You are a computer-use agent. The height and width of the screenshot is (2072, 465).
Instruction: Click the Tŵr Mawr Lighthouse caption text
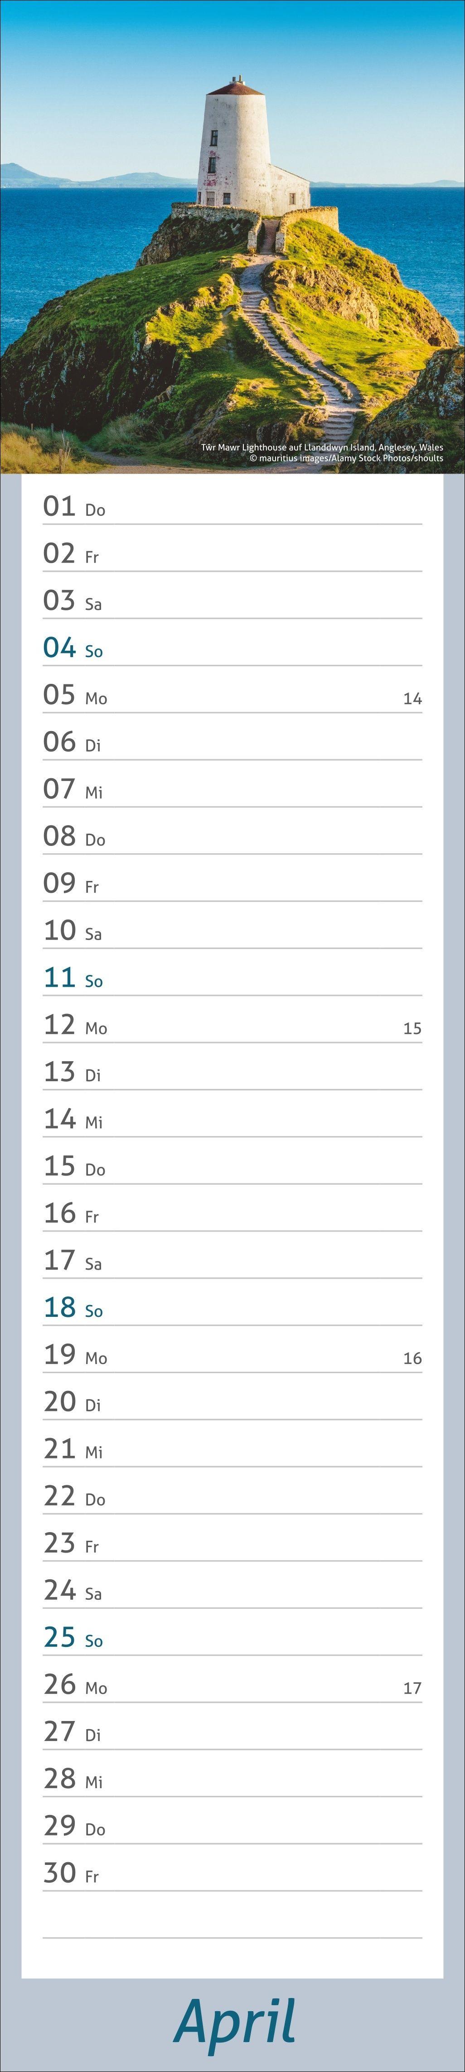(x=321, y=447)
